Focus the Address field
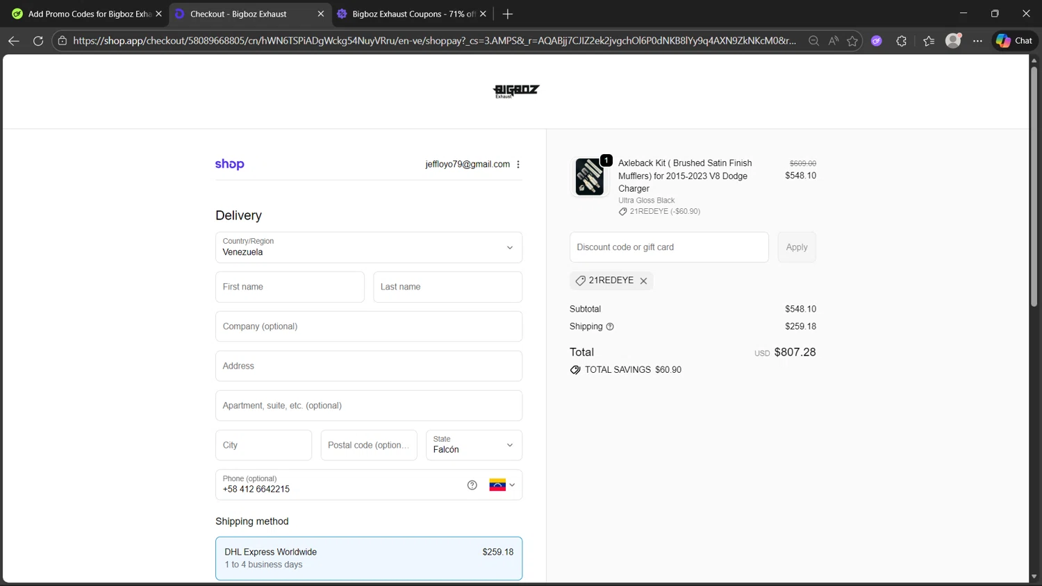The height and width of the screenshot is (586, 1042). pos(369,366)
